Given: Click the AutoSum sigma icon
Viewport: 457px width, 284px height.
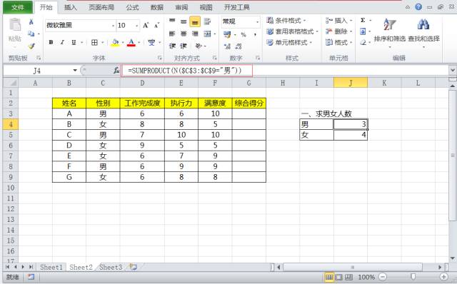Looking at the screenshot, I should 363,20.
